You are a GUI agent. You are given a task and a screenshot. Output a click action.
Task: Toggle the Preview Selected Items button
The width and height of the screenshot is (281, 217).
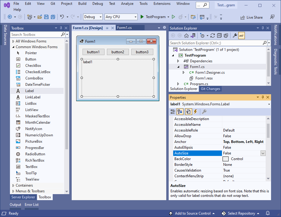tap(241, 36)
